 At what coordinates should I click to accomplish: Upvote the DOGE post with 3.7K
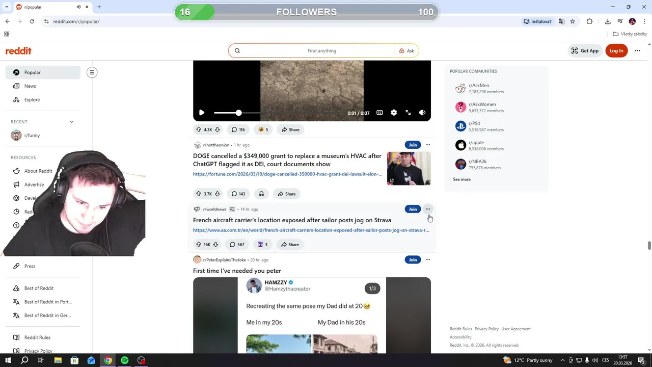pos(198,194)
